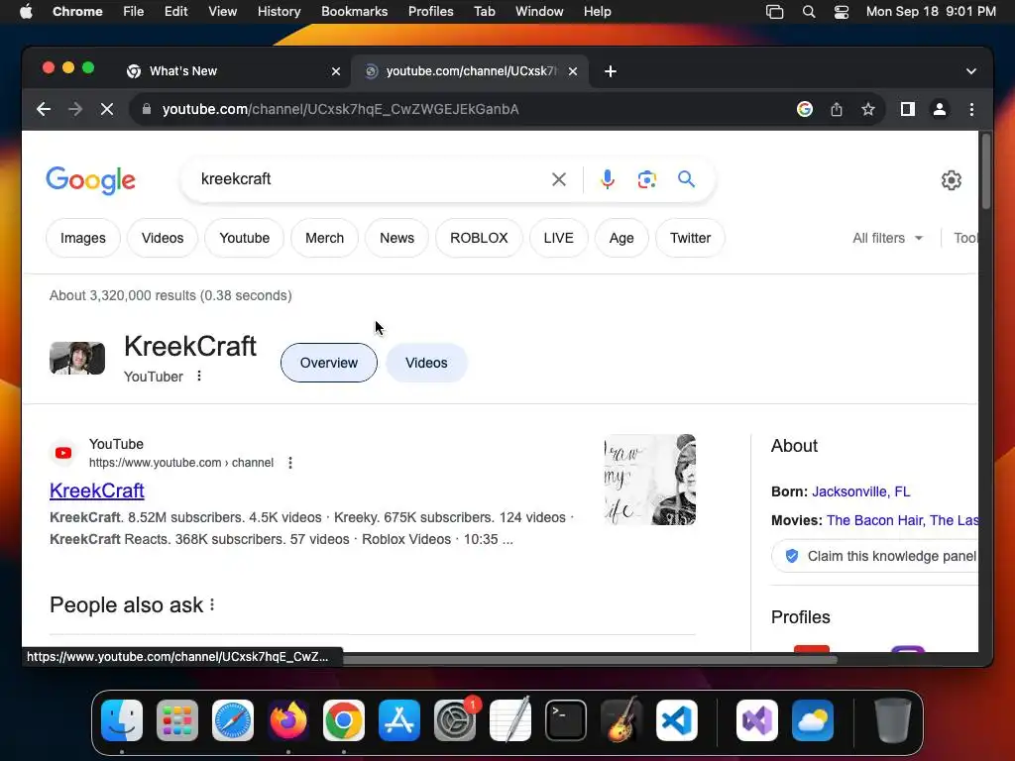This screenshot has width=1015, height=761.
Task: Select the Overview knowledge panel tab
Action: coord(329,363)
